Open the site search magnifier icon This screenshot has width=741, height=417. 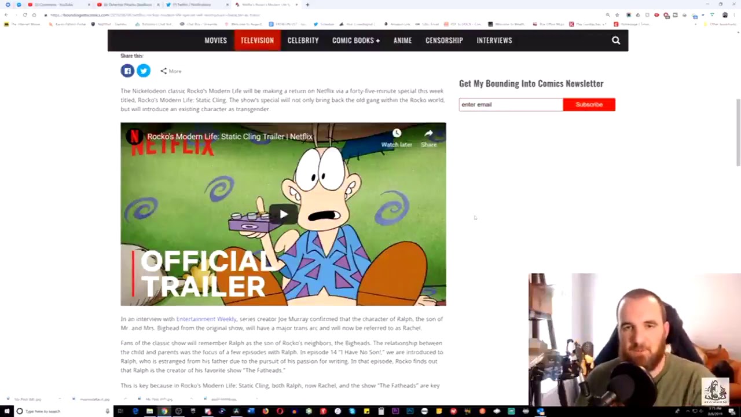(616, 41)
